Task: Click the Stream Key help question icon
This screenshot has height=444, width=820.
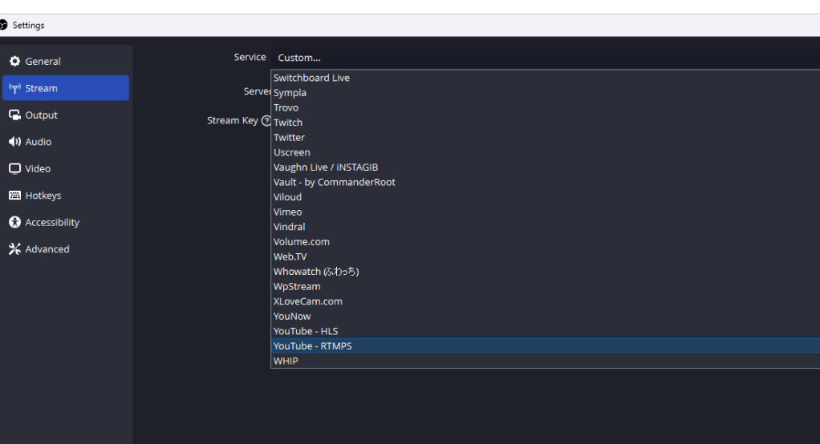Action: point(266,121)
